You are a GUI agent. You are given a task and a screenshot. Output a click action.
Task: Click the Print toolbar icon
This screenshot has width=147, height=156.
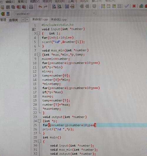pos(31,7)
